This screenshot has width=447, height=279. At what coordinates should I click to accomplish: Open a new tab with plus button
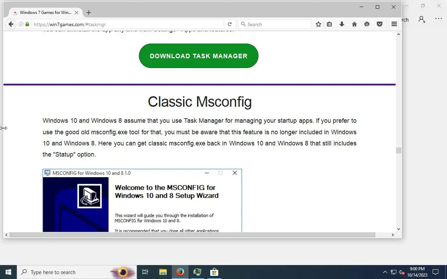click(x=89, y=13)
